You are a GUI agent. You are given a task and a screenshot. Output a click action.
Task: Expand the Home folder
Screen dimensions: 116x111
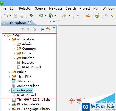(14, 54)
